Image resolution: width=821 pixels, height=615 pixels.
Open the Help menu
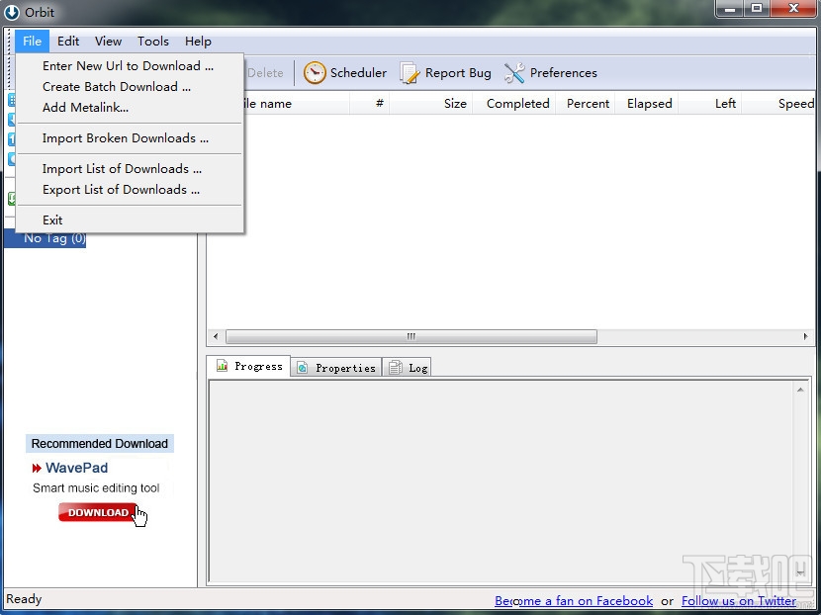[x=197, y=41]
